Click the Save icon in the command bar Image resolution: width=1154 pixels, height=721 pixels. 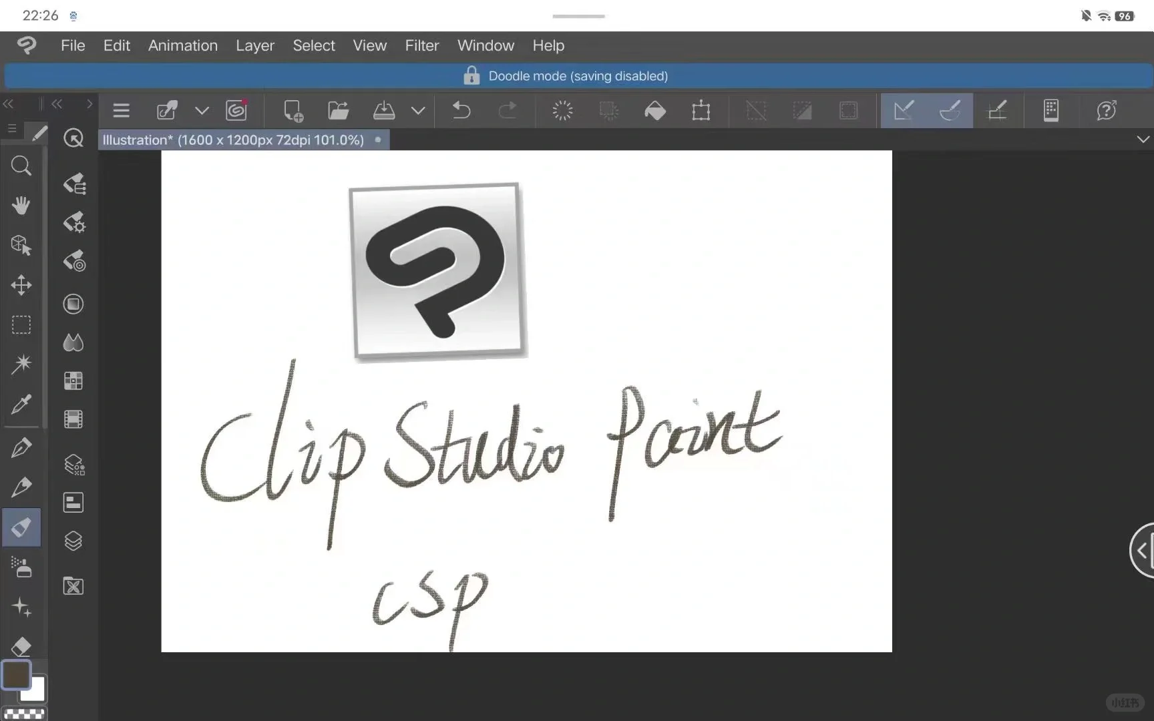383,110
